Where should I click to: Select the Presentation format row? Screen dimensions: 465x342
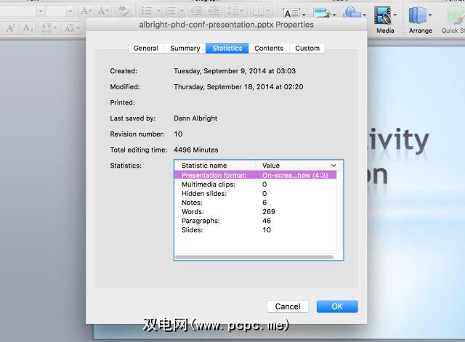255,175
